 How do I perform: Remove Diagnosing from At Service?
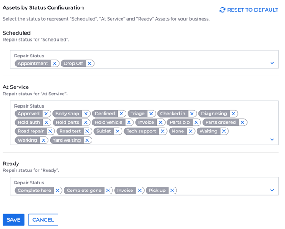(234, 114)
